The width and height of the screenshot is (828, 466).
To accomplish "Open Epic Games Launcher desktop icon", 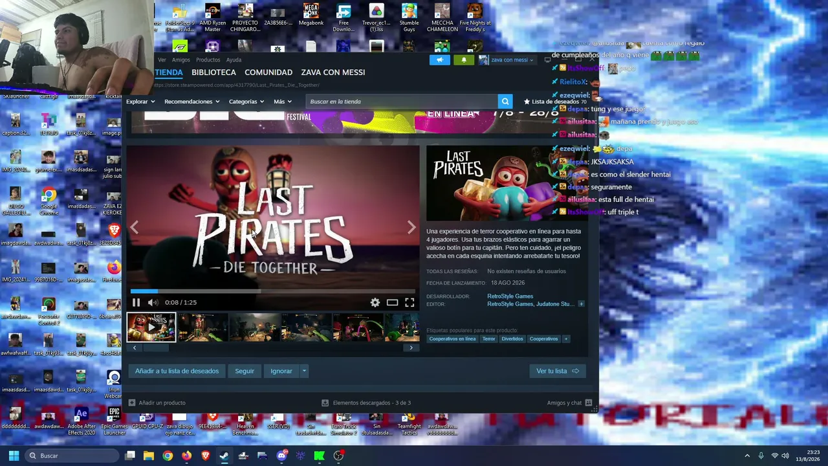I will point(114,421).
